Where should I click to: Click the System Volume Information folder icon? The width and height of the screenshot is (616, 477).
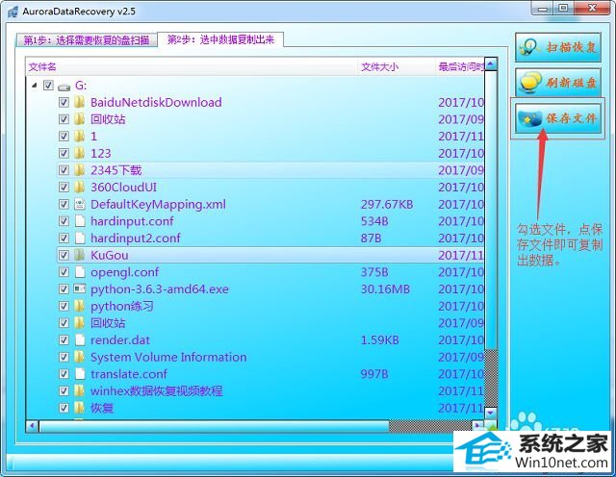(79, 357)
